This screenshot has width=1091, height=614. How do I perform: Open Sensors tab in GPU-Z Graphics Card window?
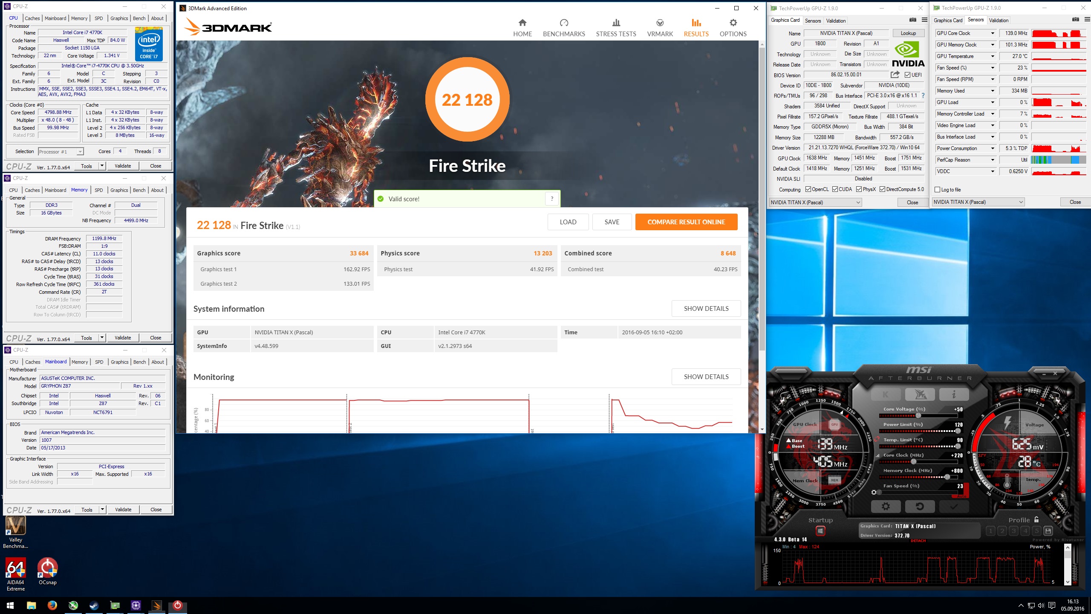[x=813, y=20]
